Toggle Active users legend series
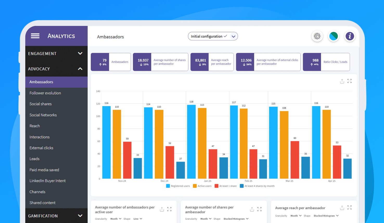Image resolution: width=384 pixels, height=223 pixels. point(202,186)
